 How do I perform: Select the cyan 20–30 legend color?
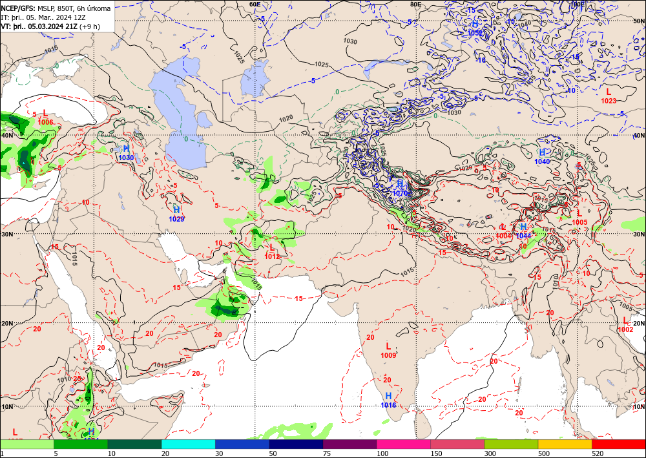(x=188, y=444)
